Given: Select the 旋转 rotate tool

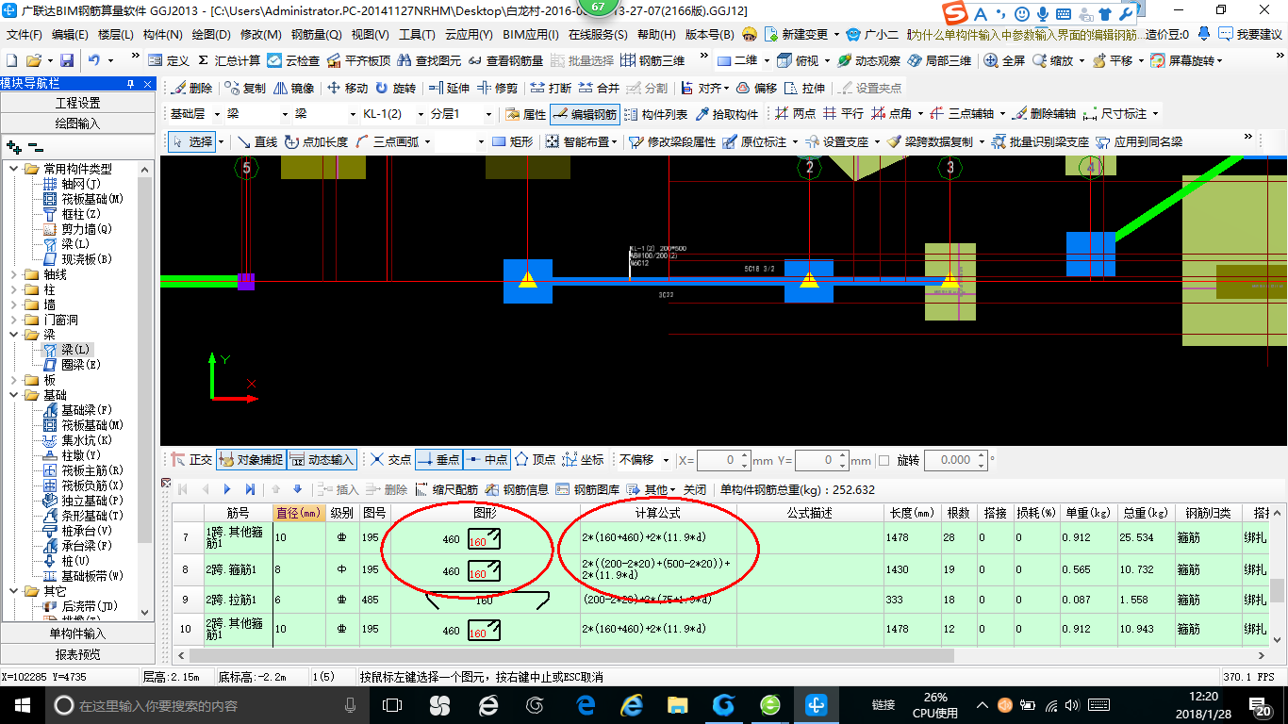Looking at the screenshot, I should 395,88.
